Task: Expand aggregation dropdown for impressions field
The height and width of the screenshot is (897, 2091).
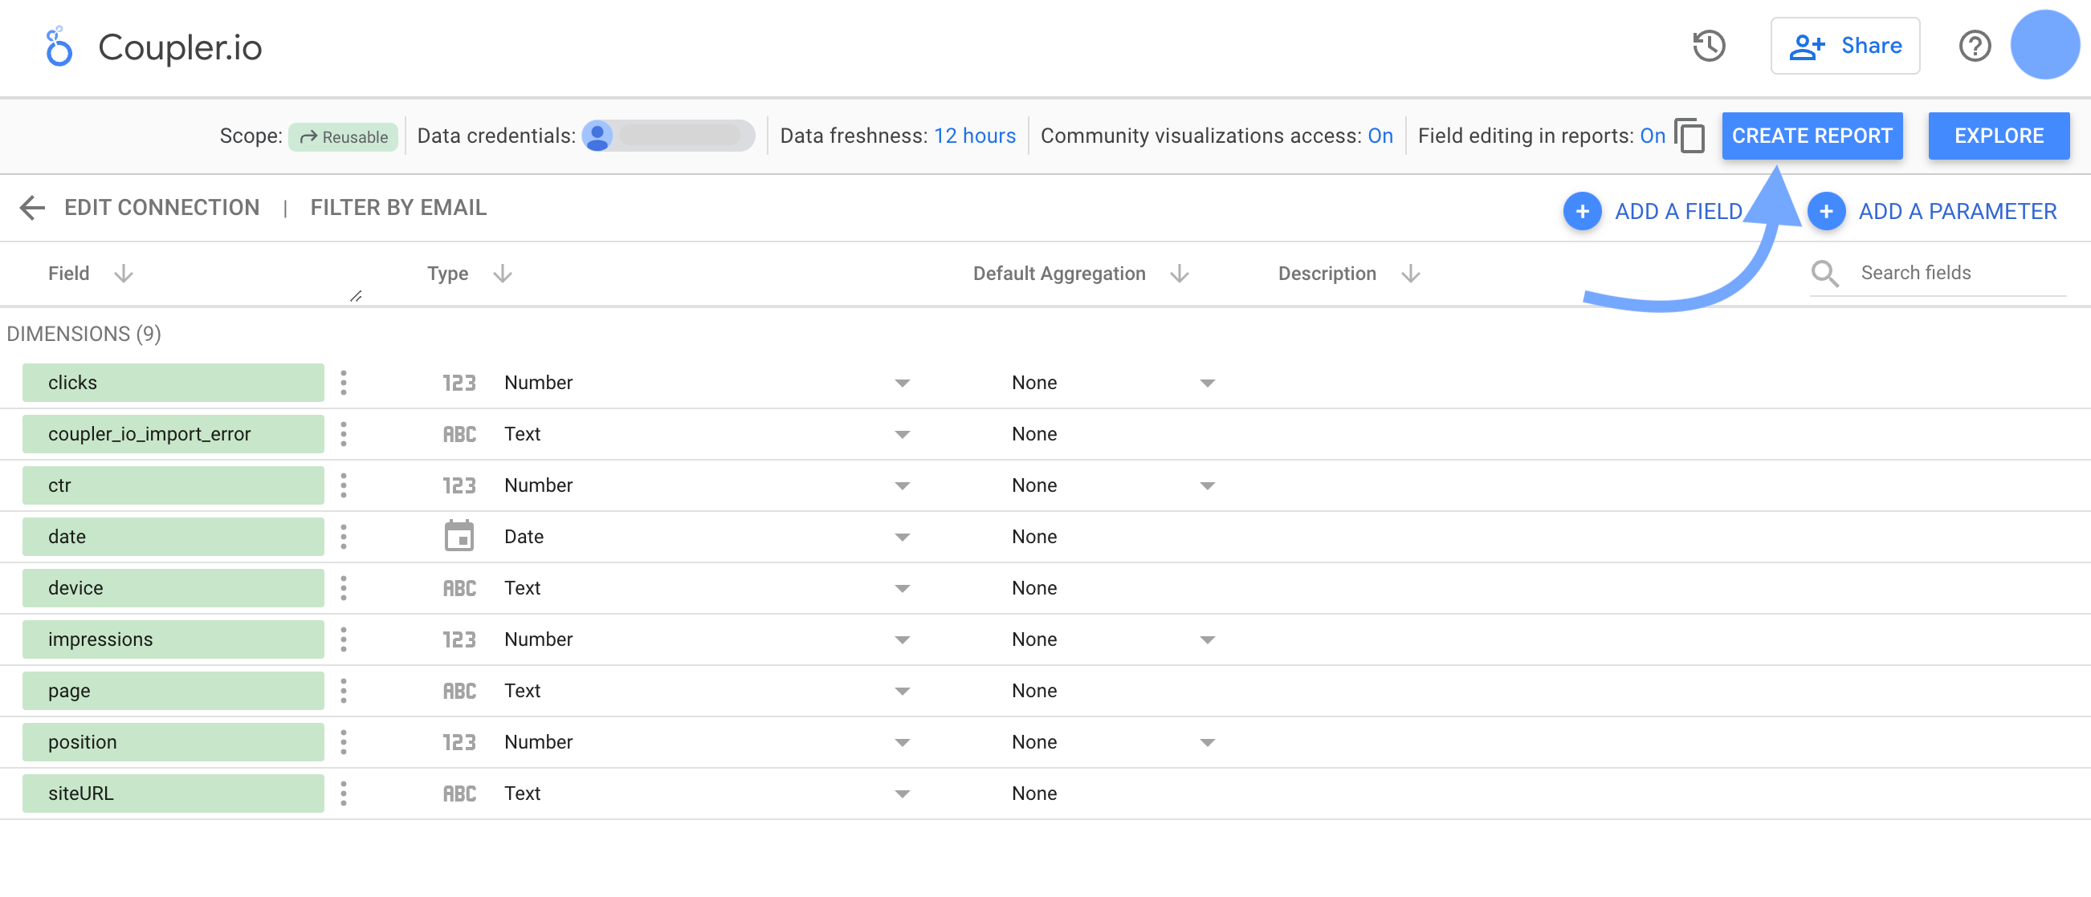Action: (x=1207, y=641)
